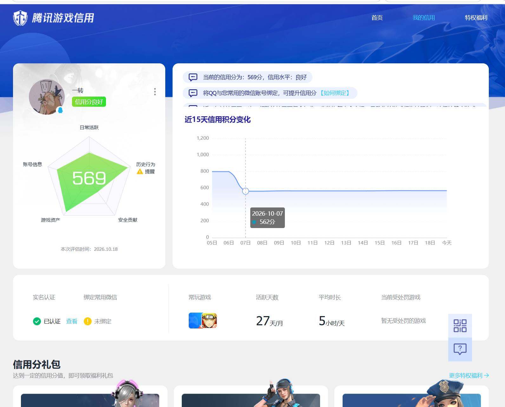Image resolution: width=505 pixels, height=407 pixels.
Task: Click the gift card with police-hat character
Action: pyautogui.click(x=411, y=396)
